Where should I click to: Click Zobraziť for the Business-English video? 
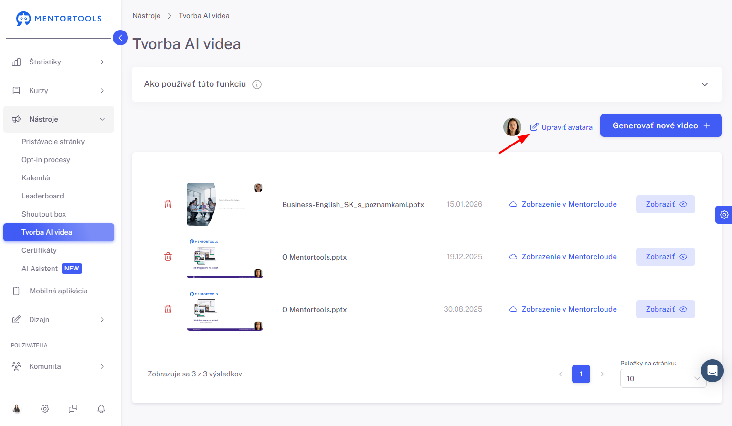(x=666, y=204)
